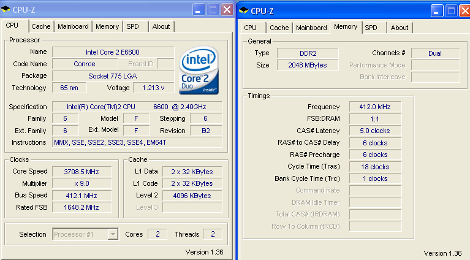Click the Cycle Time (Tras) value 18 clocks
Screen dimensions: 470x260
click(375, 167)
